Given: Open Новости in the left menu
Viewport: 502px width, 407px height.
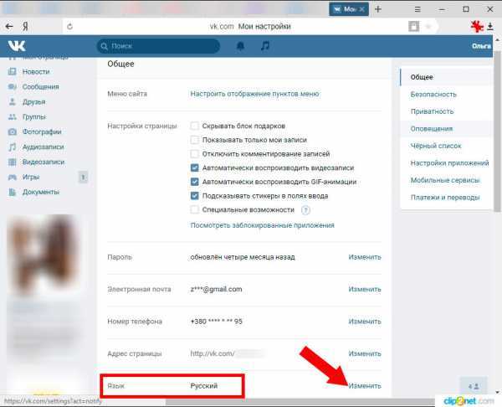Looking at the screenshot, I should 36,71.
